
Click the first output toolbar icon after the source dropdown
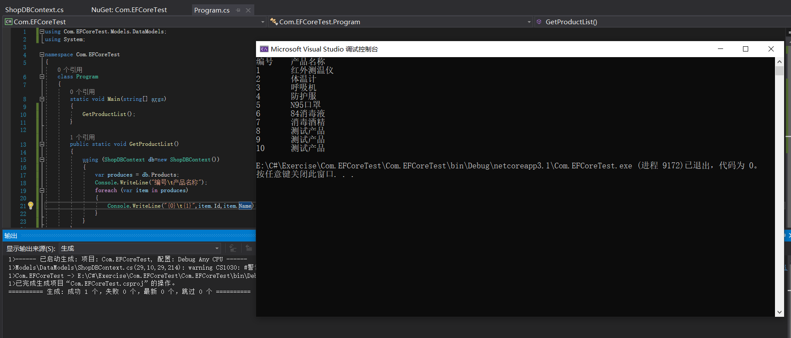[x=233, y=248]
